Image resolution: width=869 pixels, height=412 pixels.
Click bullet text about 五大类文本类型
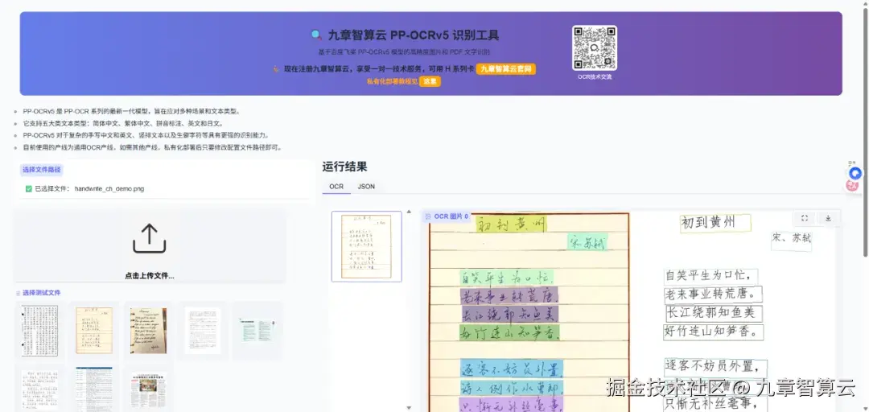pos(123,123)
